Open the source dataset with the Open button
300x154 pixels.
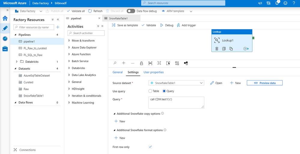click(x=216, y=83)
